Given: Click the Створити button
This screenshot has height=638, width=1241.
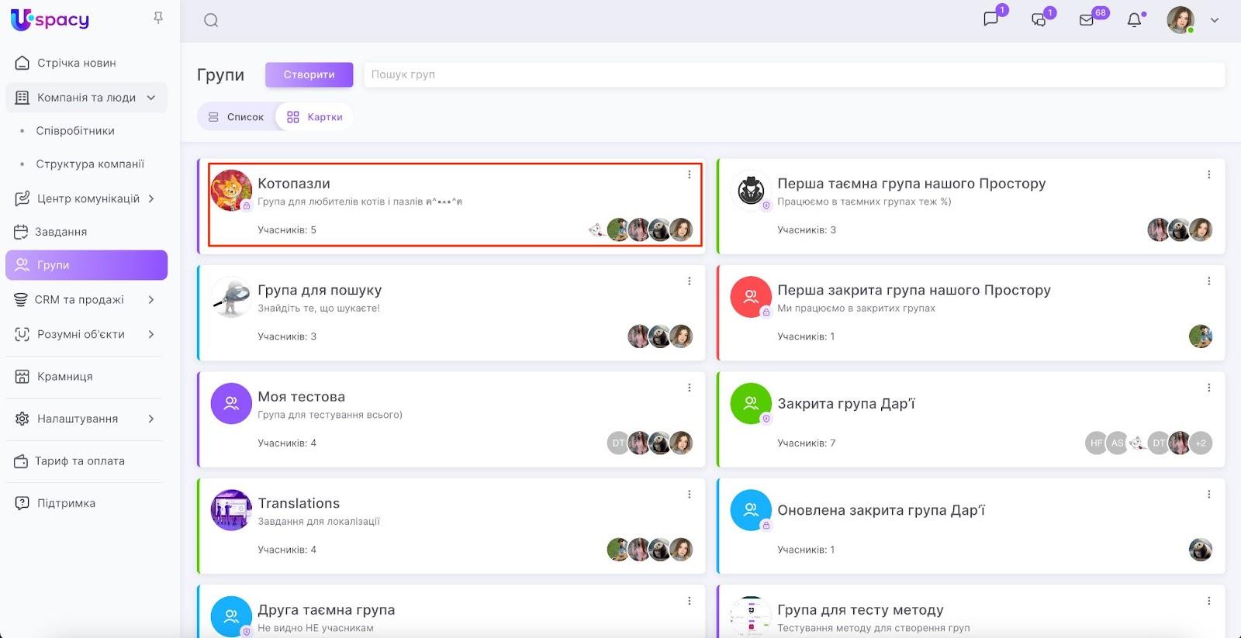Looking at the screenshot, I should click(309, 75).
